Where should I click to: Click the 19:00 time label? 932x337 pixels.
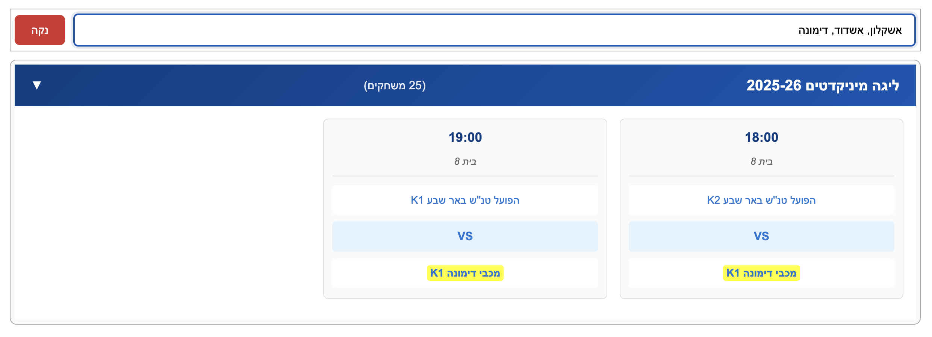click(465, 137)
